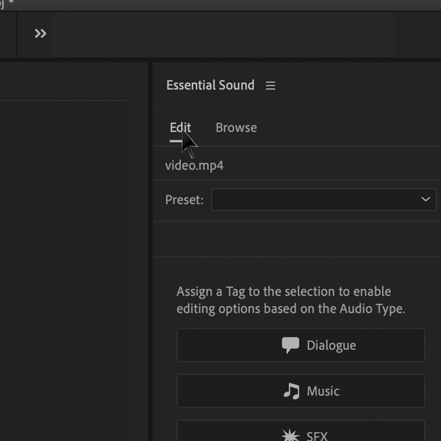Click the Preset label text

coord(184,200)
